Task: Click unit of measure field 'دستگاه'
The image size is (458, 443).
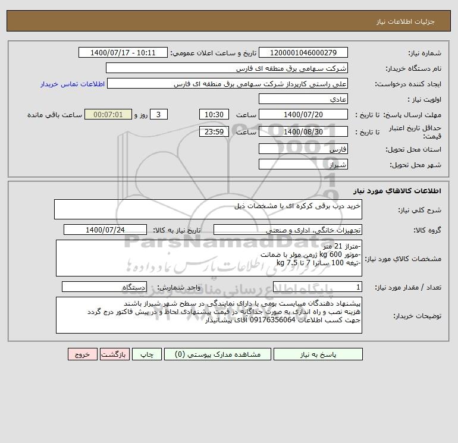Action: coord(104,287)
